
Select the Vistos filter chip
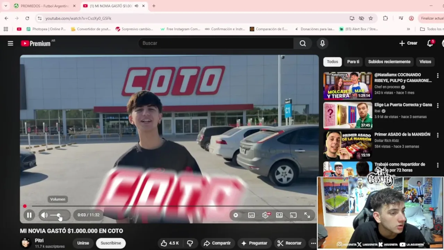425,61
